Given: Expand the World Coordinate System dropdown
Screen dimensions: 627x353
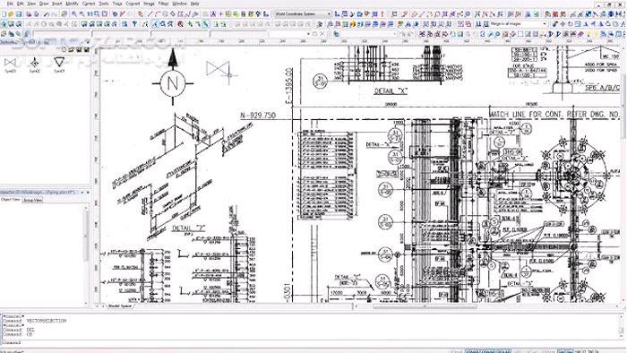Looking at the screenshot, I should pos(329,14).
